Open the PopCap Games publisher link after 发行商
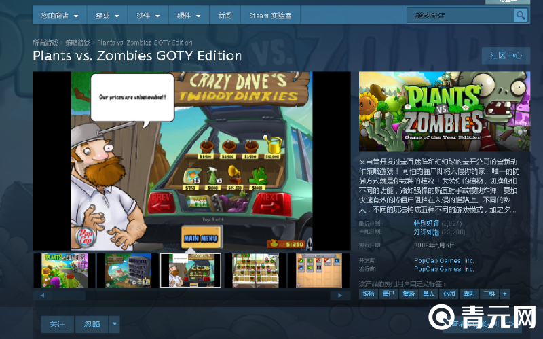 (x=444, y=269)
